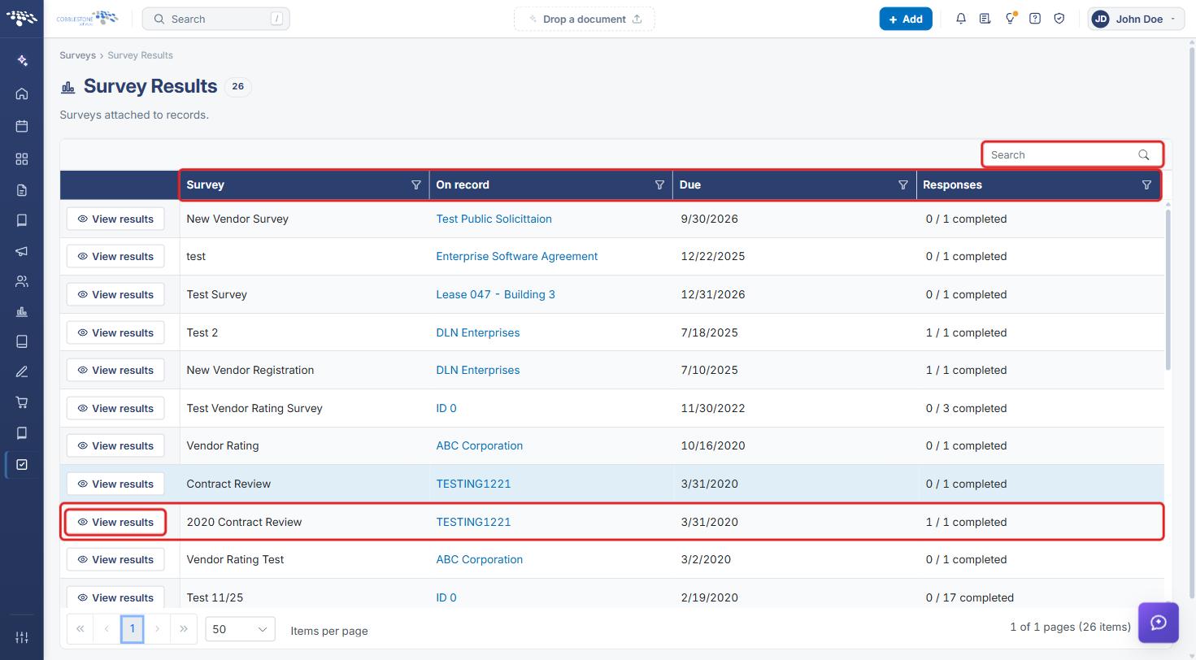Open the settings sliders icon in sidebar
This screenshot has width=1196, height=660.
(22, 637)
